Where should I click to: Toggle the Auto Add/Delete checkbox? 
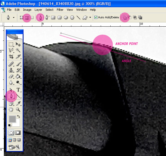(x=96, y=17)
